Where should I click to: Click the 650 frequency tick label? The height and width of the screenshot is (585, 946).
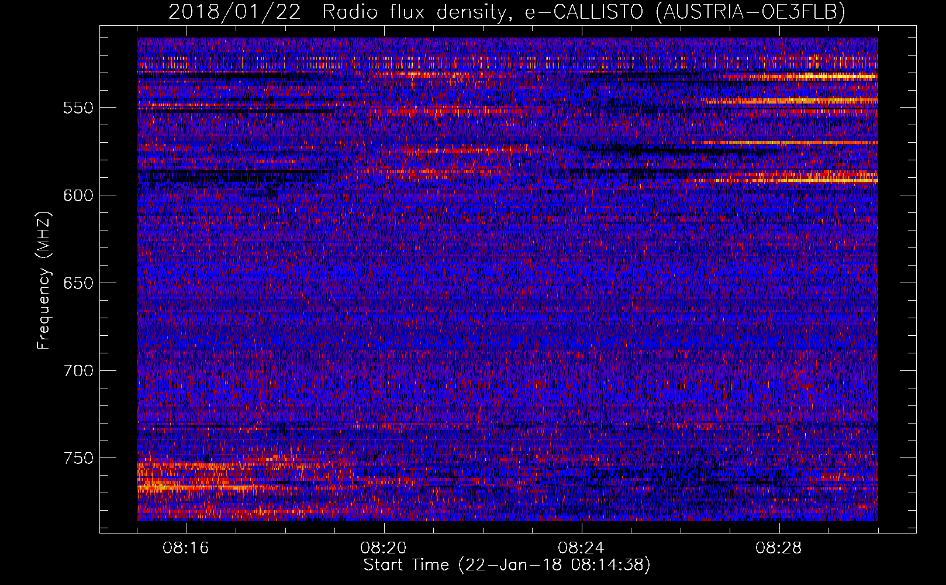click(78, 283)
